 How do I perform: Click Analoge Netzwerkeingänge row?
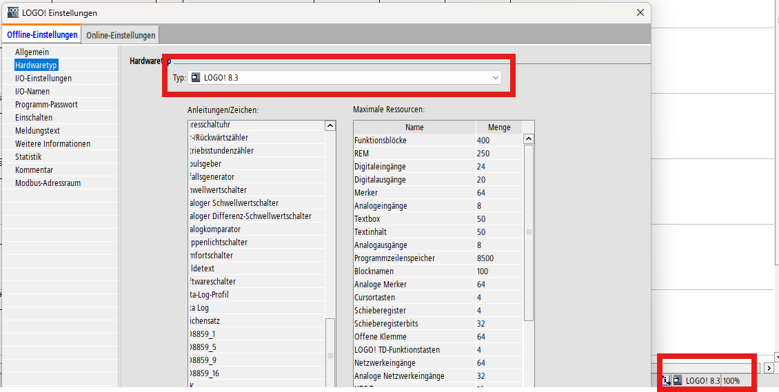(x=438, y=376)
